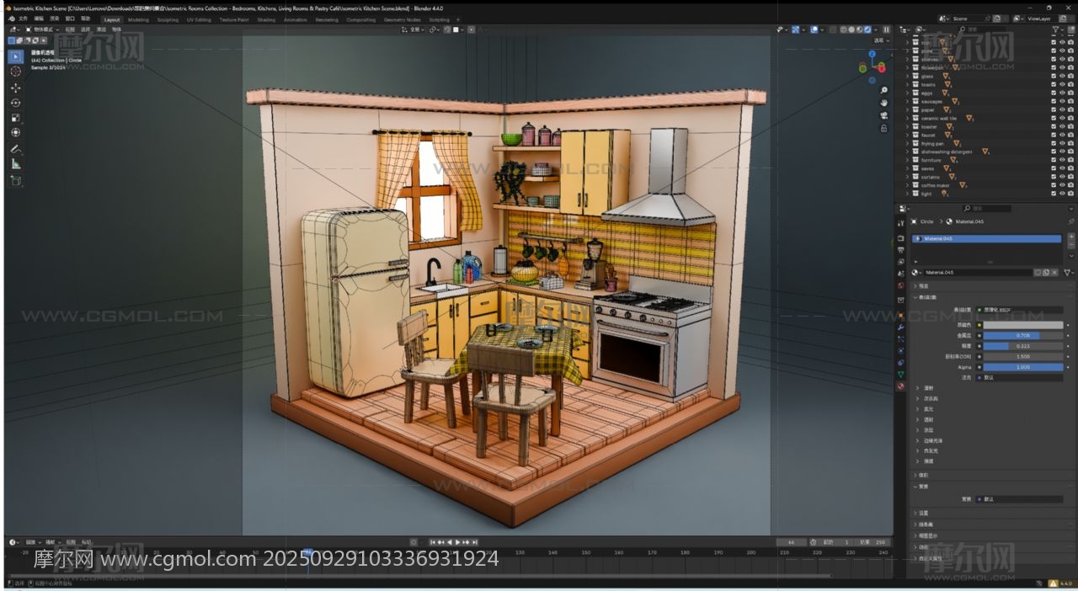1078x591 pixels.
Task: Click the camera view toggle gizmo
Action: pyautogui.click(x=883, y=115)
